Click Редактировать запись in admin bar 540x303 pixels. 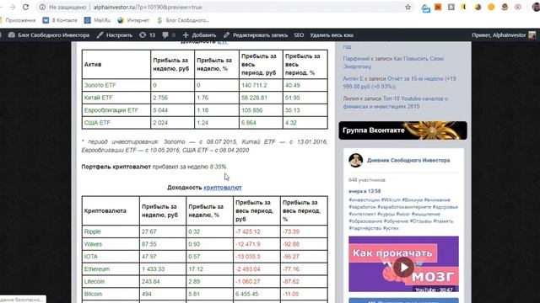coord(256,35)
